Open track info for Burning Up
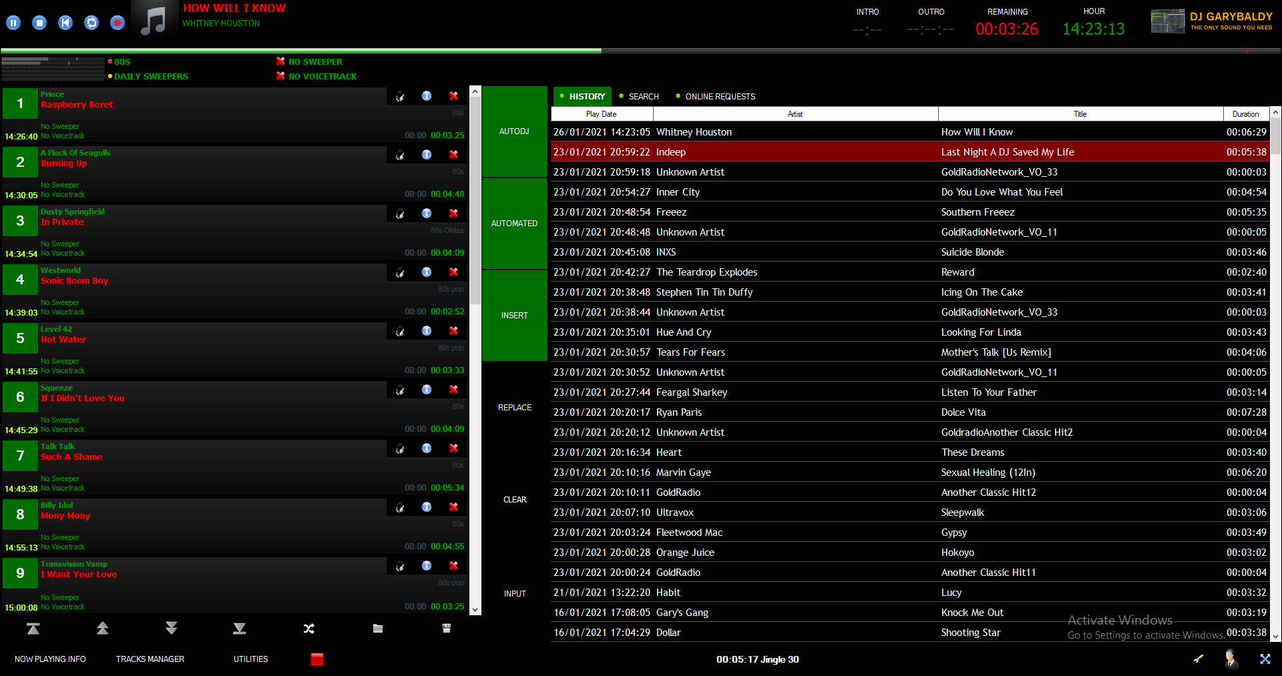1282x676 pixels. coord(427,154)
